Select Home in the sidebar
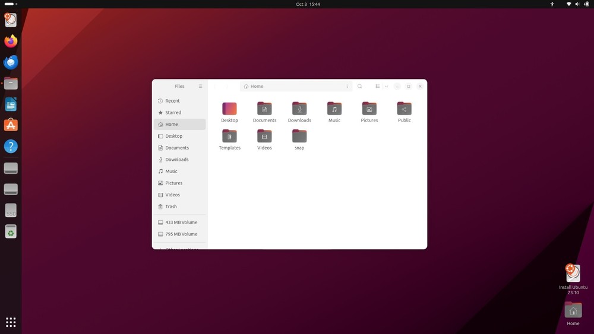 click(179, 125)
